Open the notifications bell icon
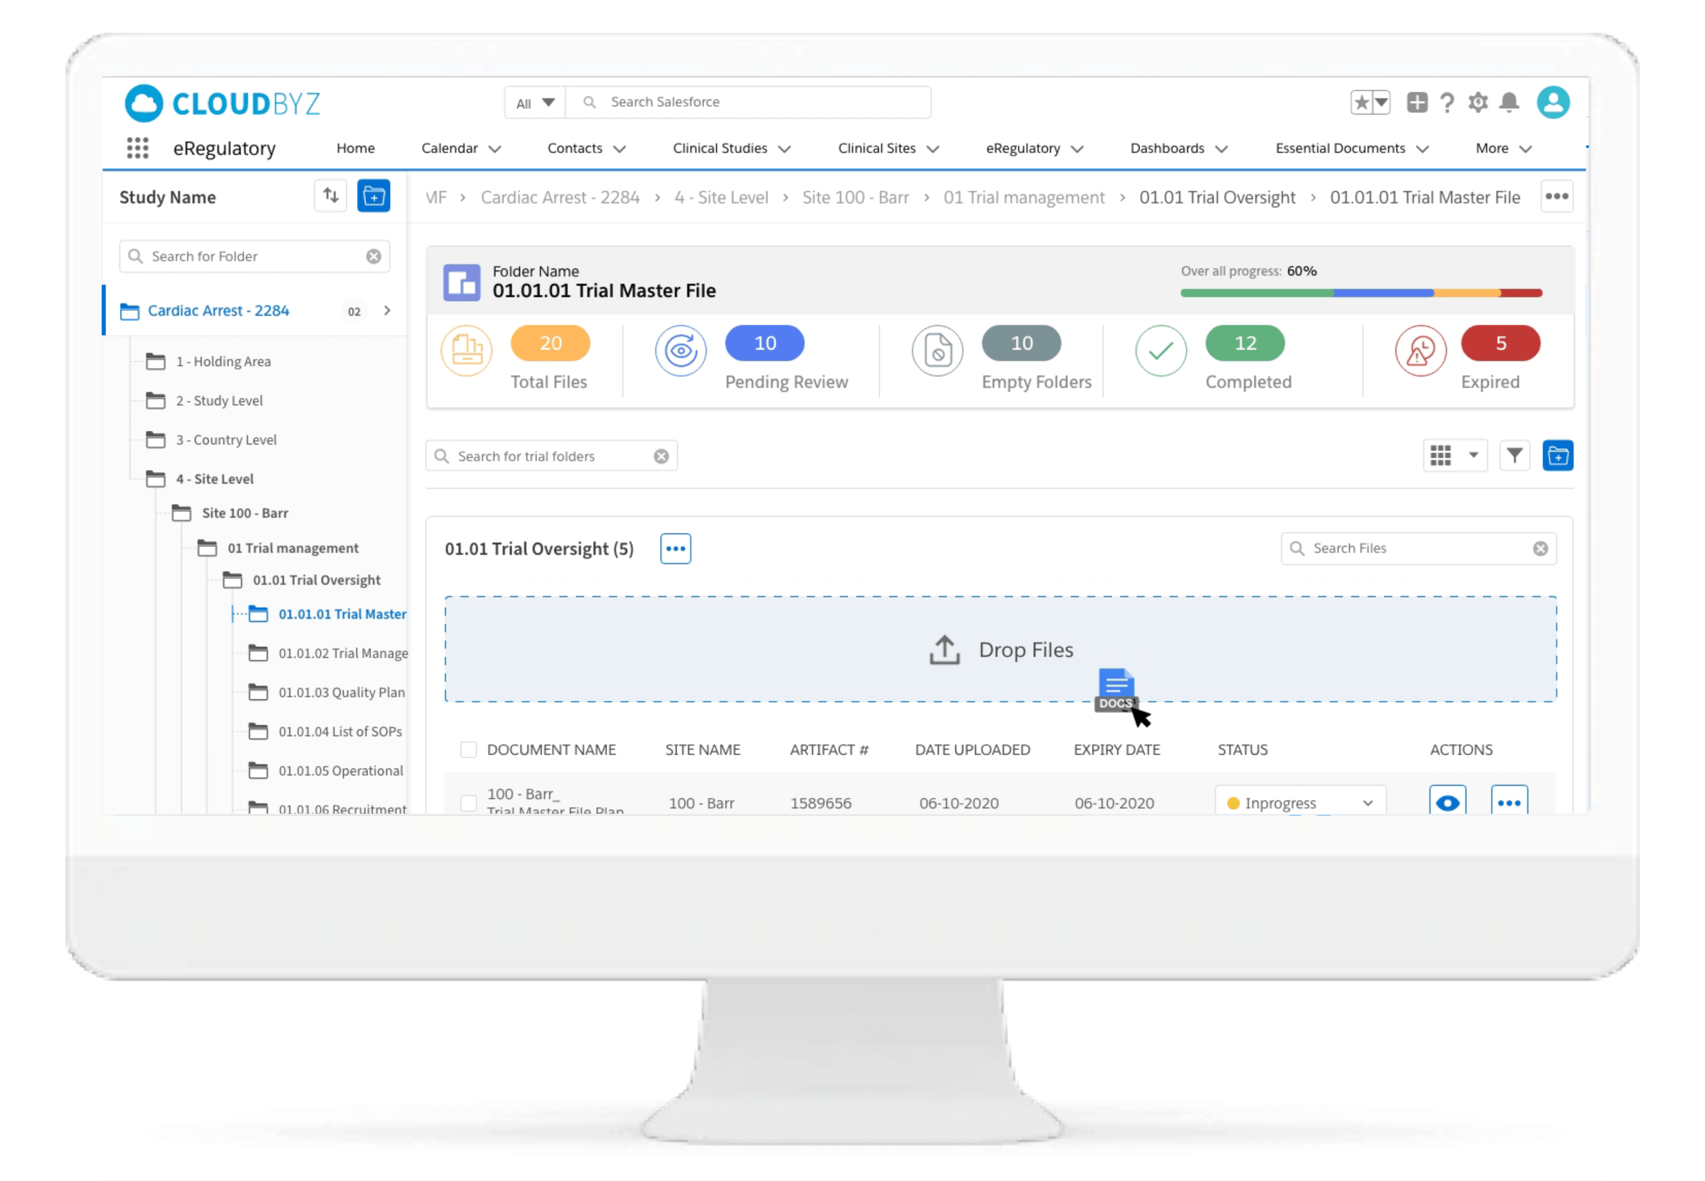Screen dimensions: 1705x1181 pyautogui.click(x=1509, y=102)
